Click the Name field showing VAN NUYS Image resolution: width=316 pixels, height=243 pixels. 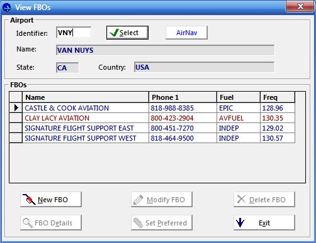[x=165, y=50]
